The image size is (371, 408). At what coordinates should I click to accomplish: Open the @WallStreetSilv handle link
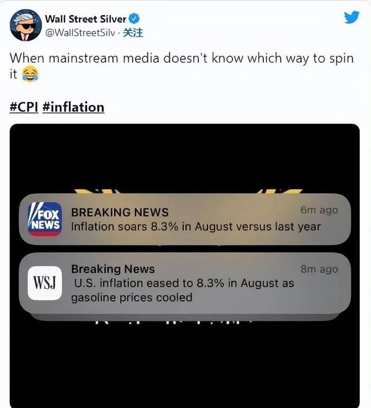click(80, 33)
